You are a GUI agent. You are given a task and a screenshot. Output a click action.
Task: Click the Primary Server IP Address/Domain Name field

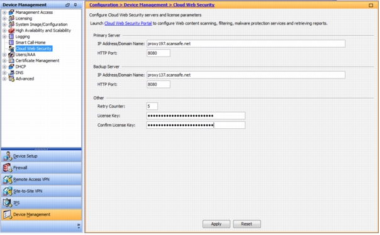point(246,44)
